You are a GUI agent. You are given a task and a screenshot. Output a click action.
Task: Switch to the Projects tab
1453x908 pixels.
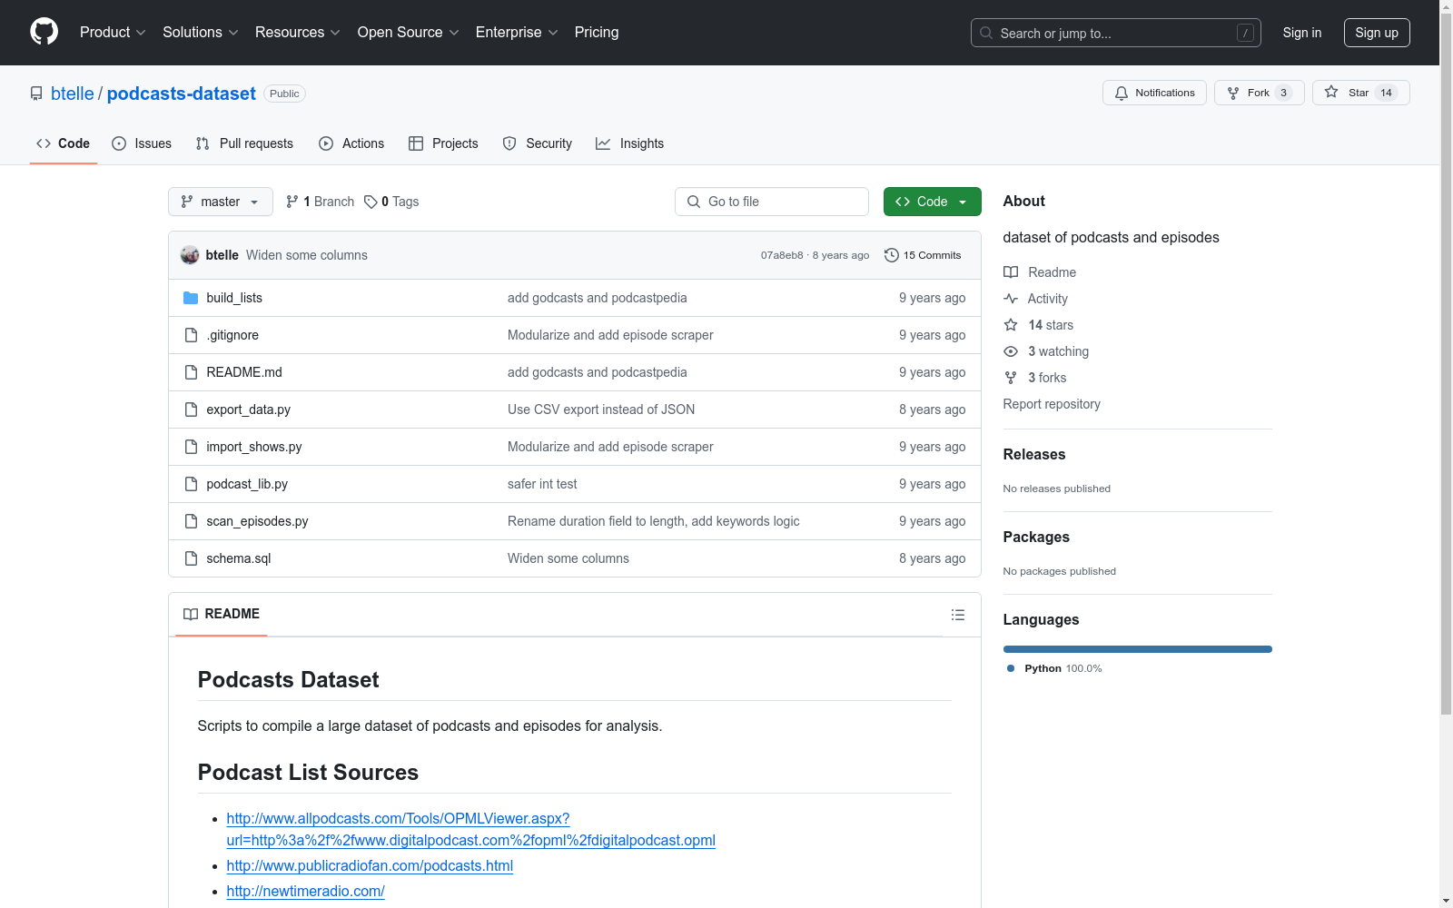(x=443, y=143)
